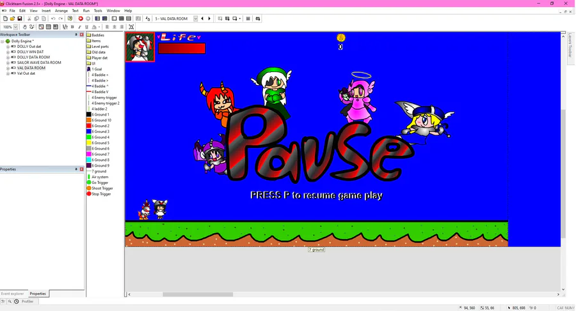Screen dimensions: 576x311
Task: Open the Run menu
Action: (86, 11)
